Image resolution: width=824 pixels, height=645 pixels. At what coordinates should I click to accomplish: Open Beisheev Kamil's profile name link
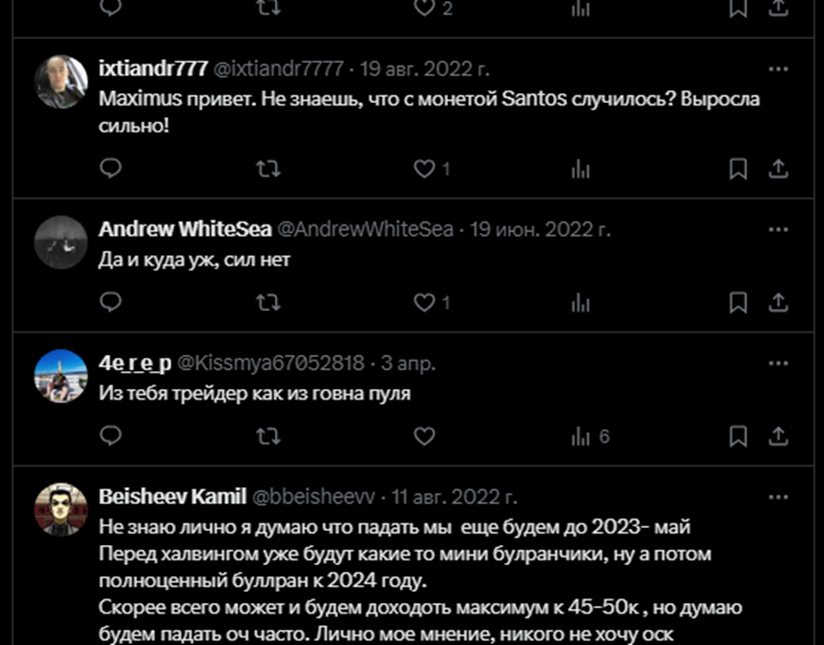tap(172, 497)
